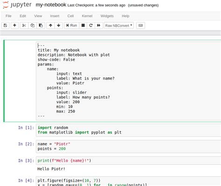Run the selected cell
The image size is (221, 186).
(71, 25)
